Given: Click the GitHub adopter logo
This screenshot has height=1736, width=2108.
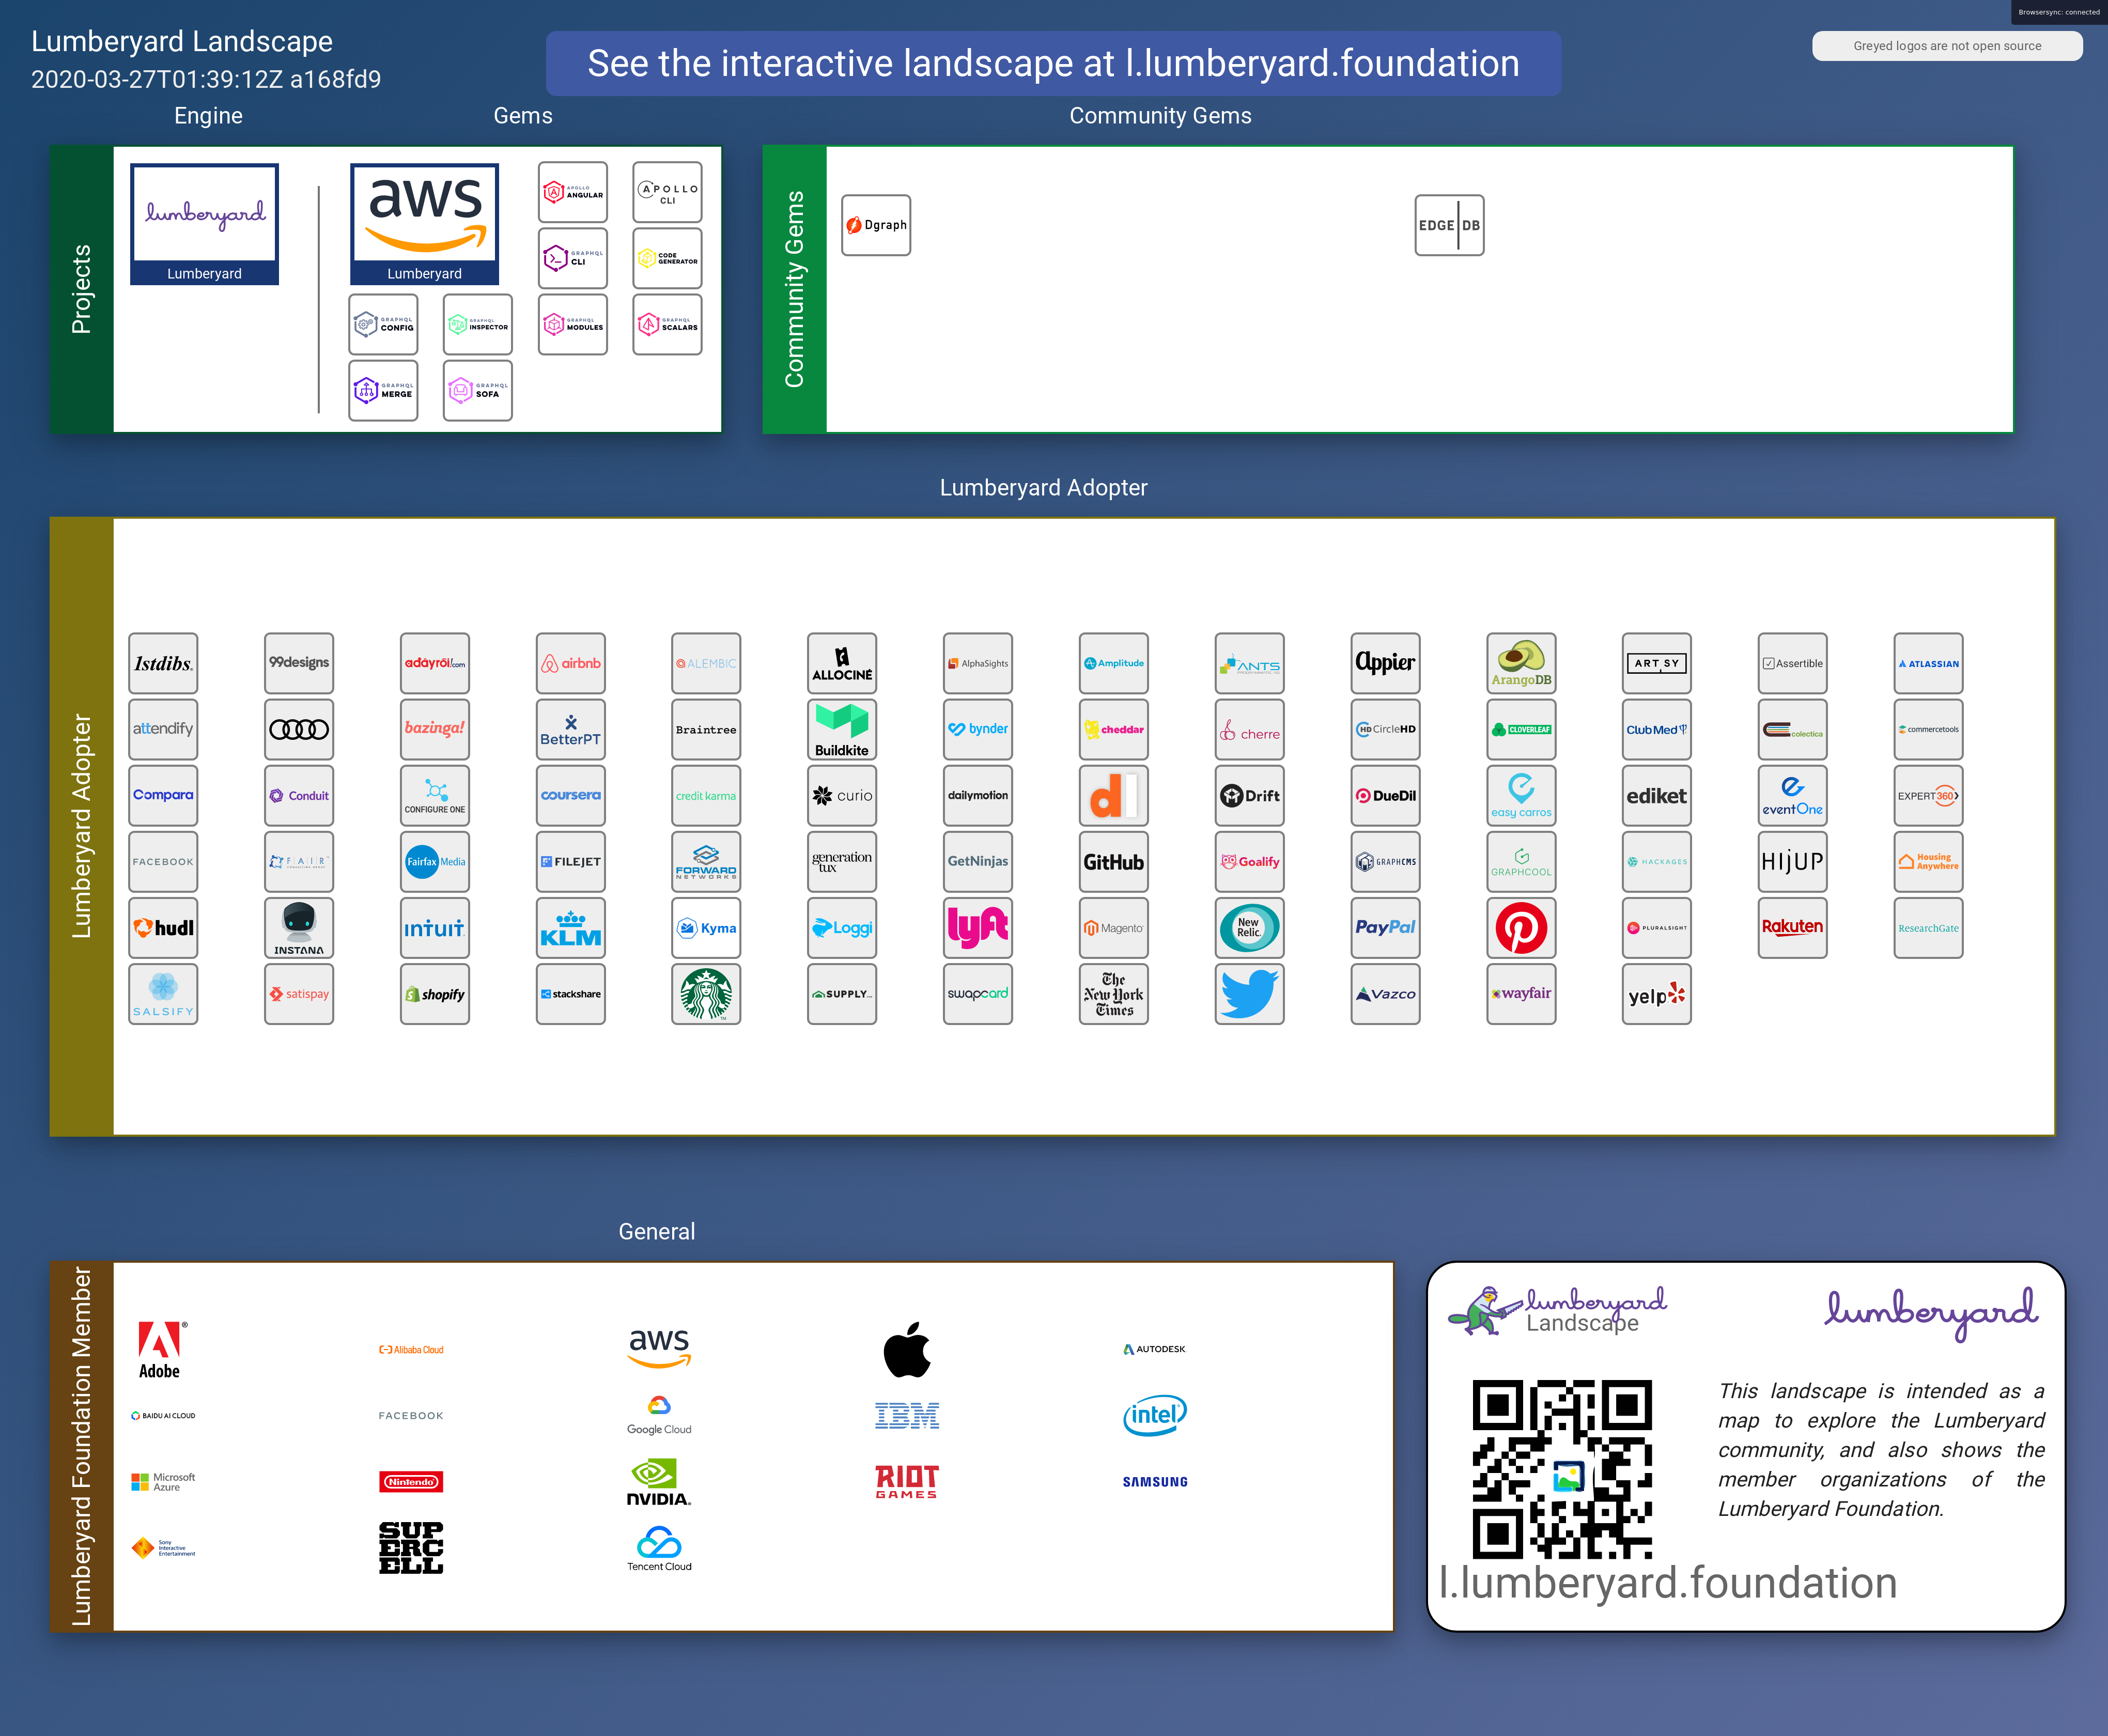Looking at the screenshot, I should [1113, 862].
